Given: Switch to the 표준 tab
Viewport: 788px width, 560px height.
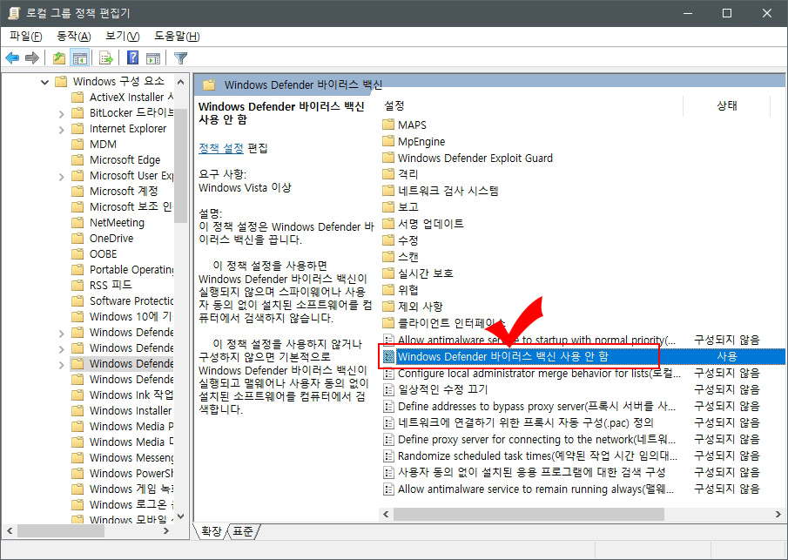Looking at the screenshot, I should point(243,531).
